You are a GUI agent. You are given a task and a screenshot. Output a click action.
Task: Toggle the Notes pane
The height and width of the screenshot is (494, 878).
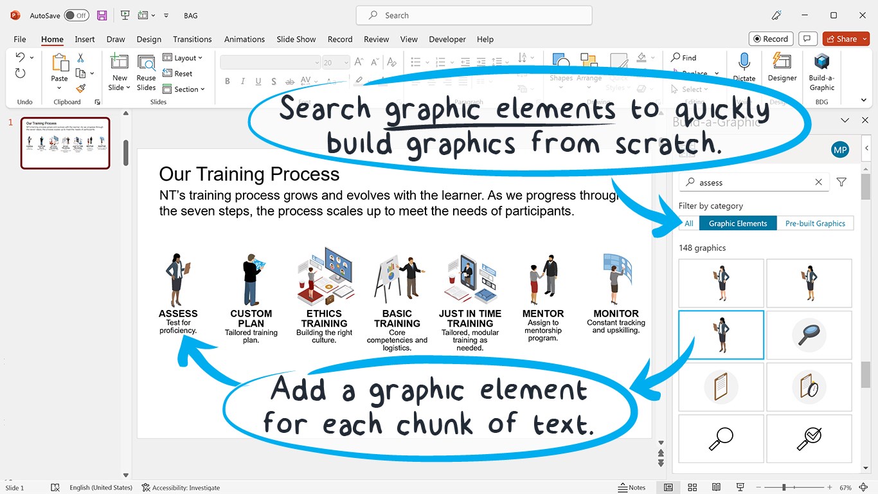(x=632, y=488)
